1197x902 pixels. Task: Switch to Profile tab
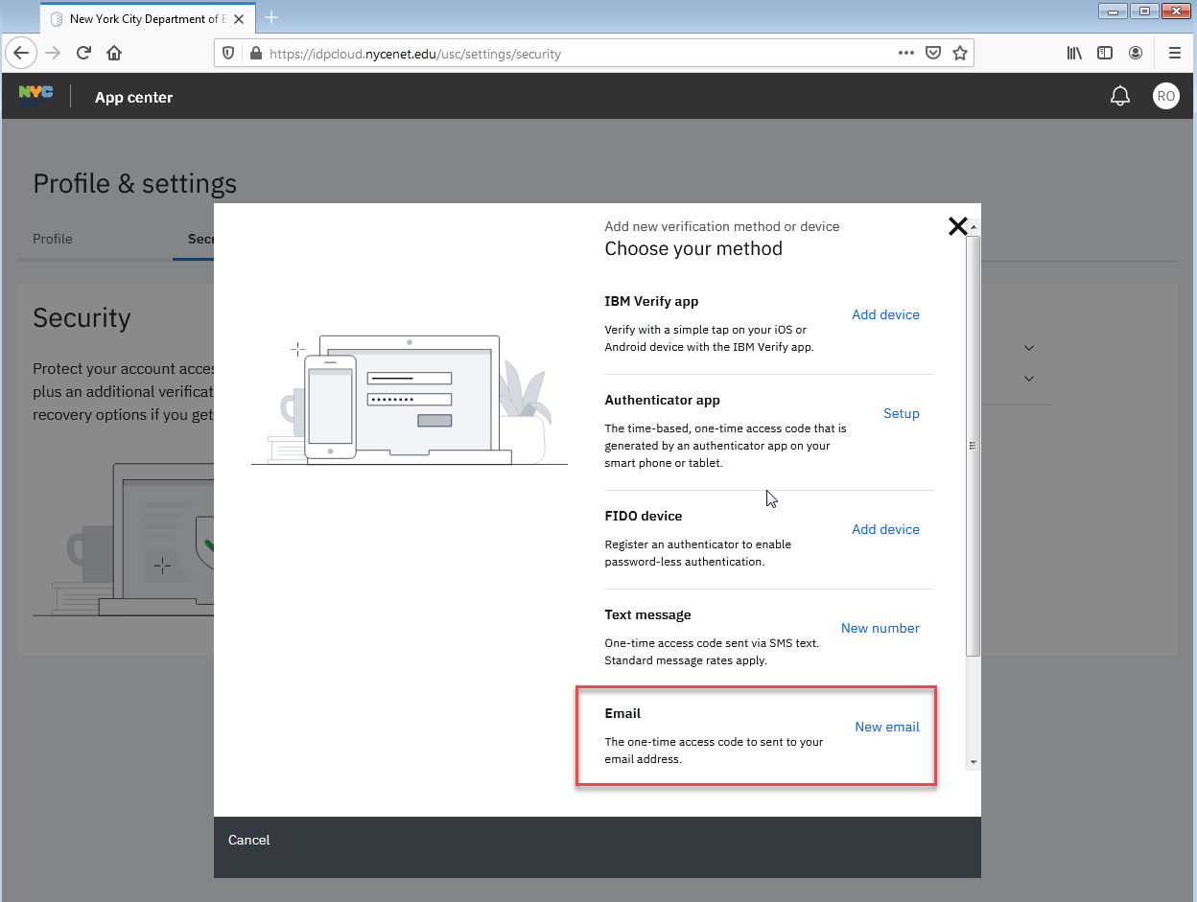[53, 239]
